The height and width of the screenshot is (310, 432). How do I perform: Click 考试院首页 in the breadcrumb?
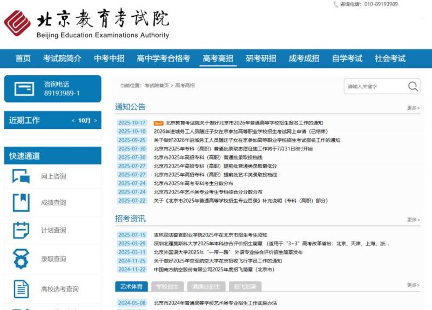pos(157,86)
